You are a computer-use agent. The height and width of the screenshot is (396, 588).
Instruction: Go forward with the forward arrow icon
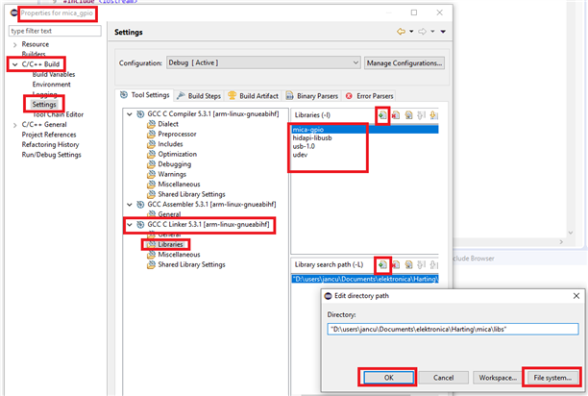tap(422, 32)
